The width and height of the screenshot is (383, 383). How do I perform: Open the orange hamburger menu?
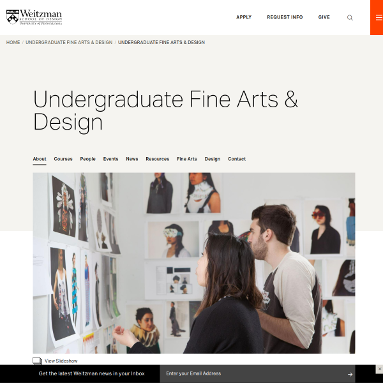pos(377,18)
